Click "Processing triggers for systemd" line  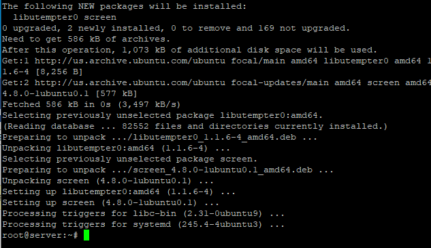pyautogui.click(x=143, y=225)
